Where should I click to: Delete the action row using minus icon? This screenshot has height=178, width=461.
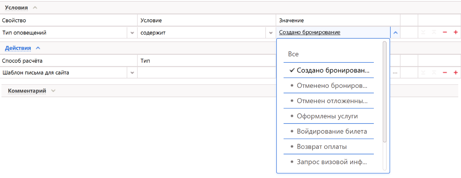[x=445, y=73]
